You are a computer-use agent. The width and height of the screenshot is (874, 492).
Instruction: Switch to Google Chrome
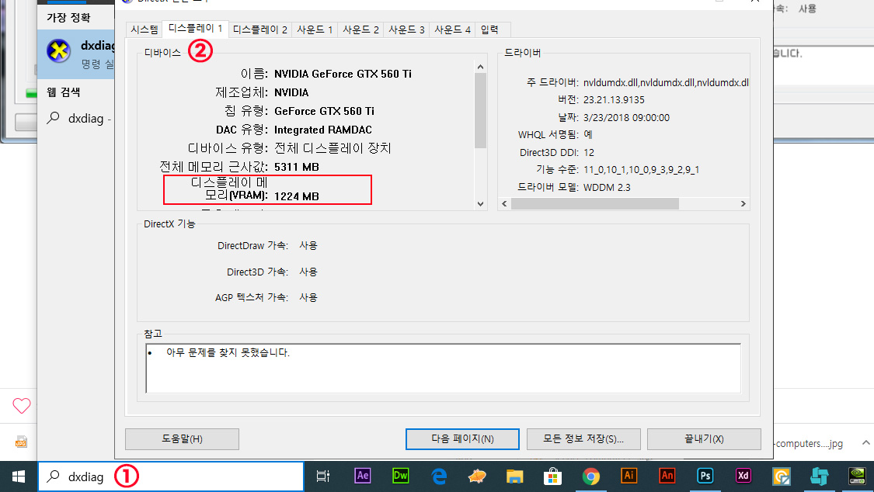pyautogui.click(x=591, y=476)
